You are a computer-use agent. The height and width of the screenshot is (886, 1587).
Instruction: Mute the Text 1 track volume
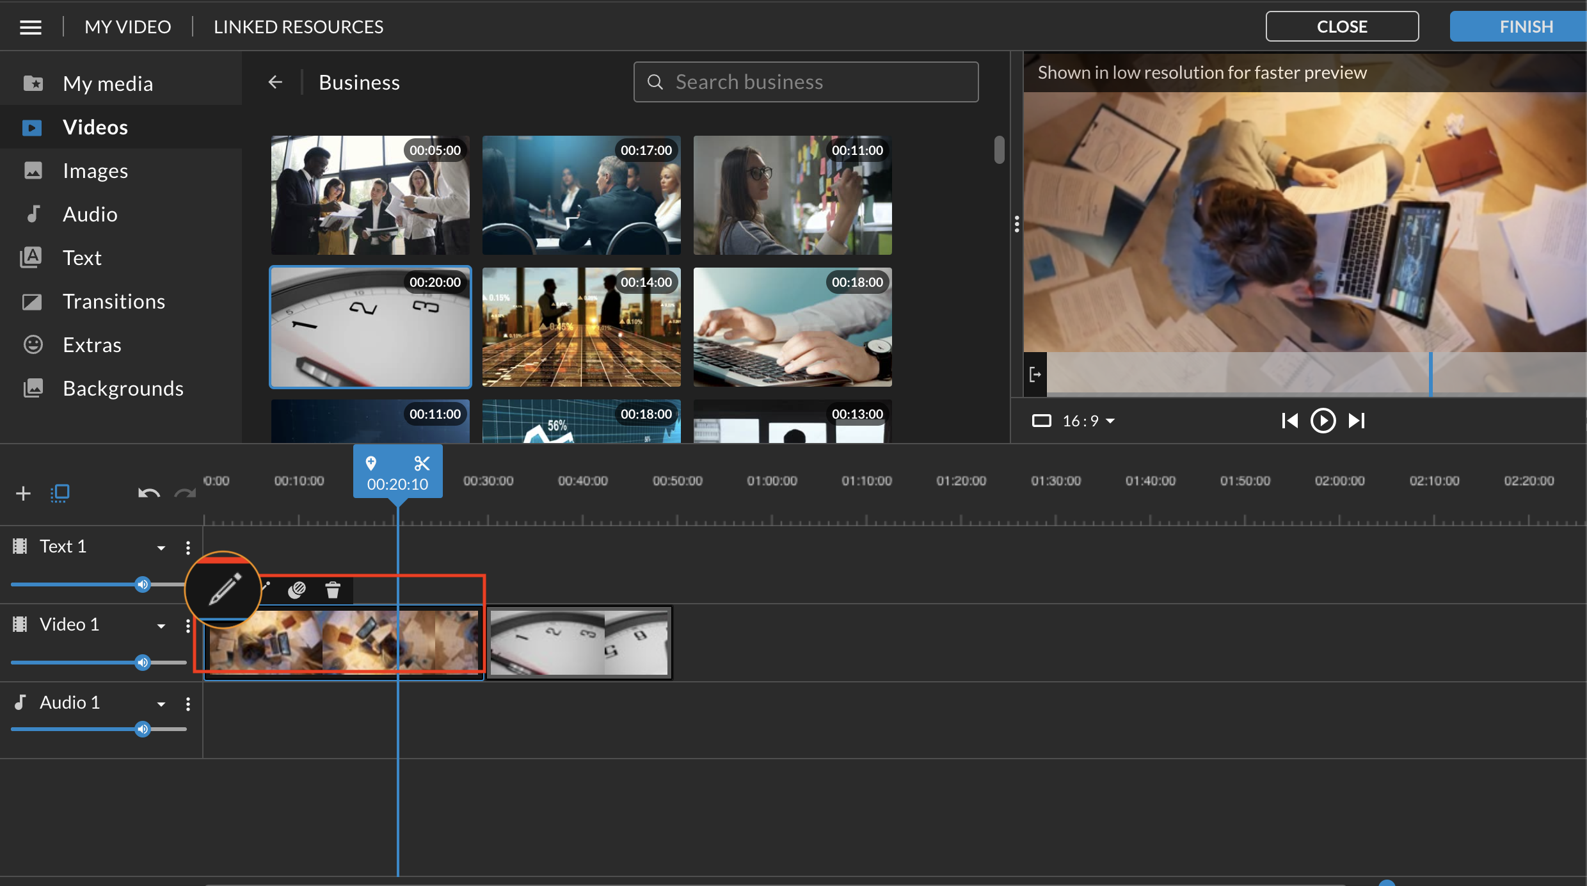[142, 584]
